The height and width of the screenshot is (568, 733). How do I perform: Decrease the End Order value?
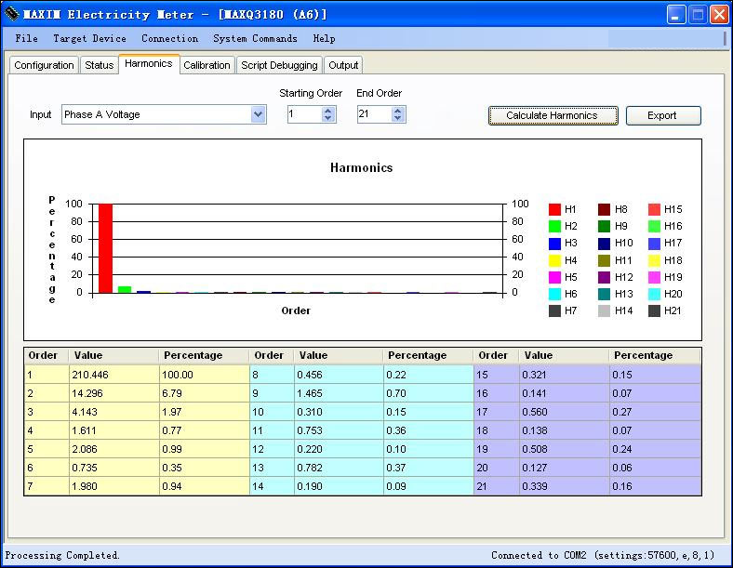(x=398, y=119)
